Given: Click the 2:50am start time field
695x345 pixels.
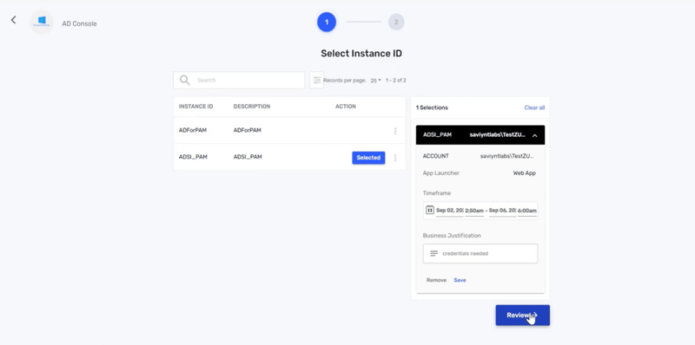Looking at the screenshot, I should [473, 211].
